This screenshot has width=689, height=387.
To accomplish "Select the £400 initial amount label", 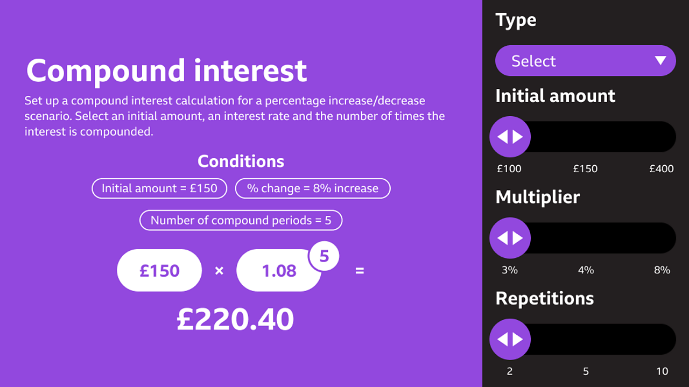I will (661, 168).
